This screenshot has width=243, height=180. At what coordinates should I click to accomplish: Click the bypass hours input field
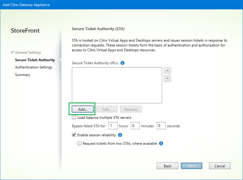click(x=113, y=126)
